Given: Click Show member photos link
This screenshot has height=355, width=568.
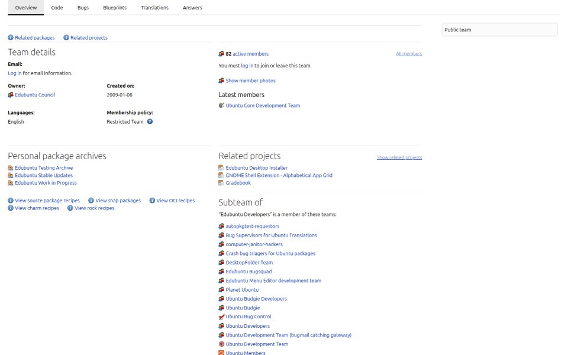Looking at the screenshot, I should click(251, 80).
